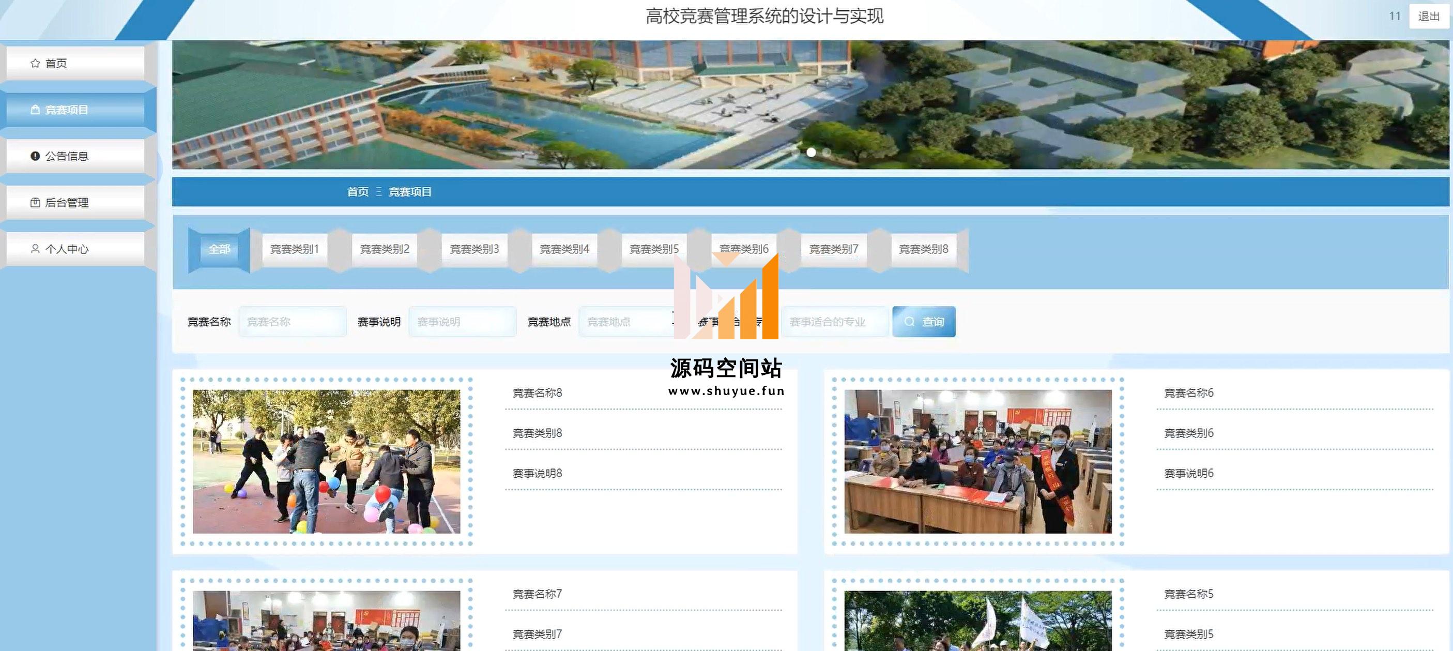Focus the 竞赛地点 input field
The width and height of the screenshot is (1453, 651).
[x=632, y=322]
